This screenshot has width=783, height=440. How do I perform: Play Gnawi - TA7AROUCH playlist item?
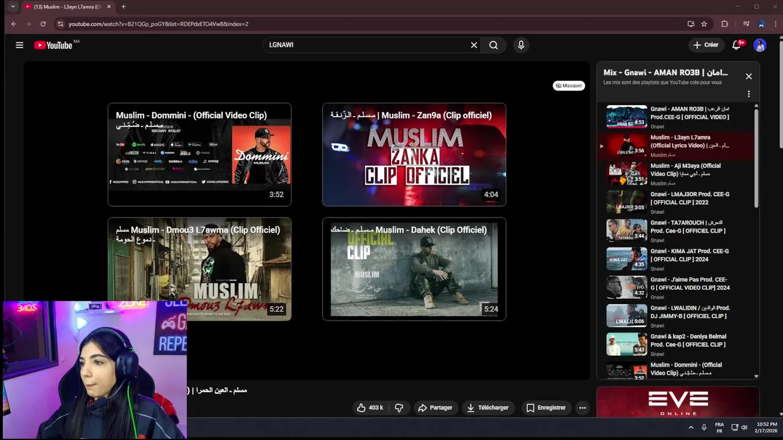(x=675, y=230)
